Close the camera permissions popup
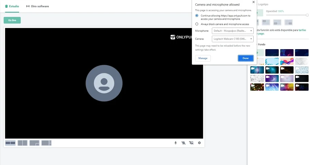311x165 pixels. click(x=254, y=2)
